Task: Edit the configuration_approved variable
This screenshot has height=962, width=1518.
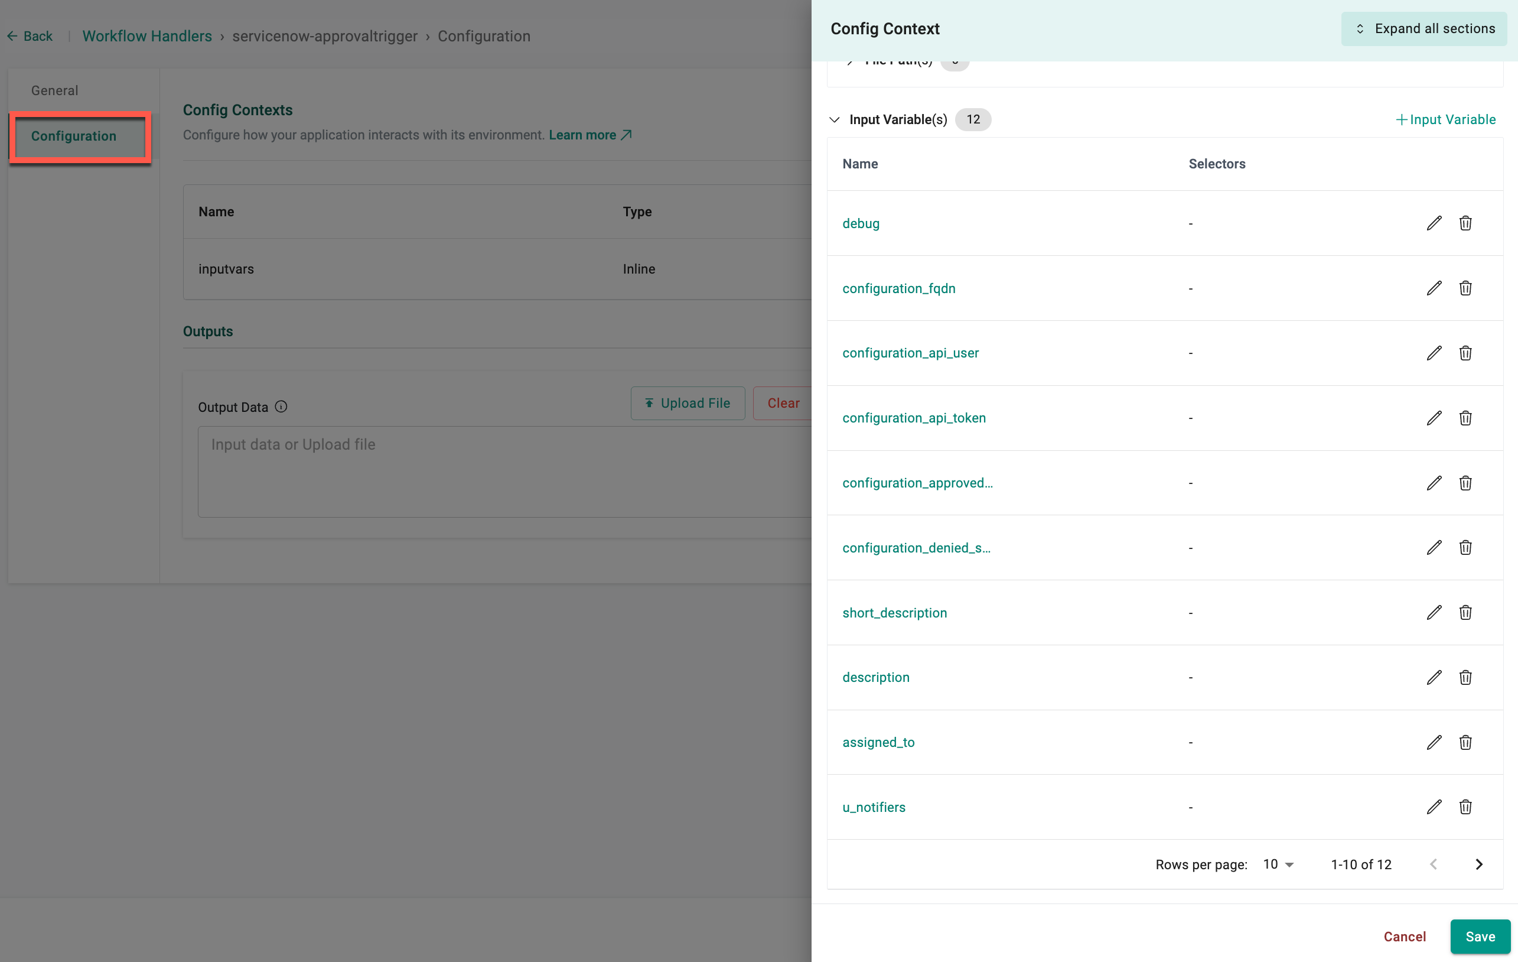Action: [x=1434, y=483]
